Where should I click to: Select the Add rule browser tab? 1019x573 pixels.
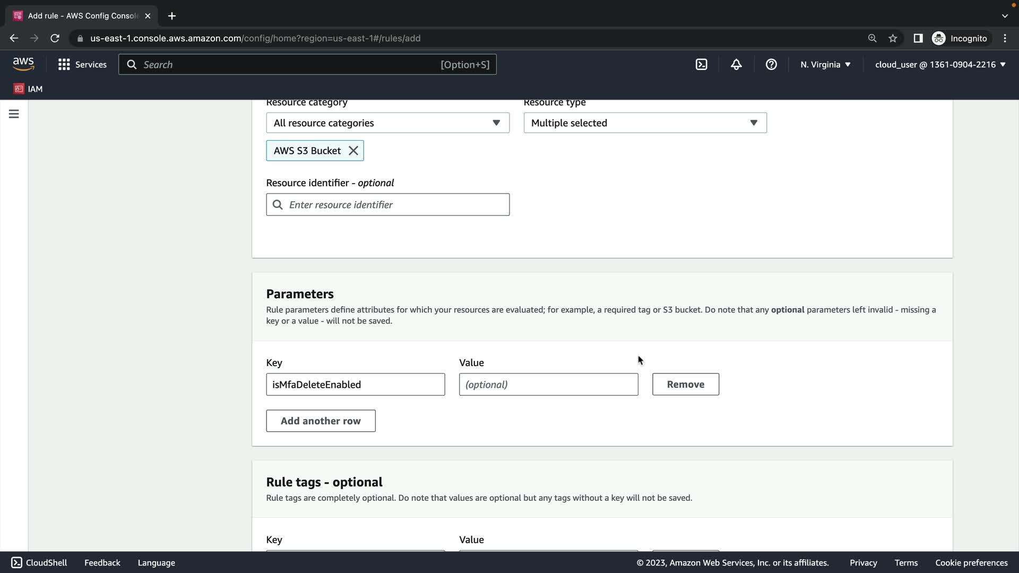tap(82, 16)
